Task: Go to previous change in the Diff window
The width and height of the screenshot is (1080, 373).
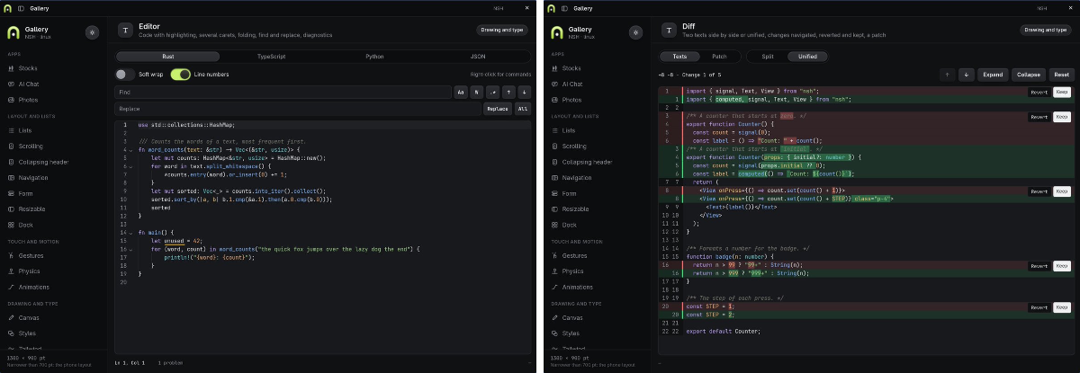Action: (947, 75)
